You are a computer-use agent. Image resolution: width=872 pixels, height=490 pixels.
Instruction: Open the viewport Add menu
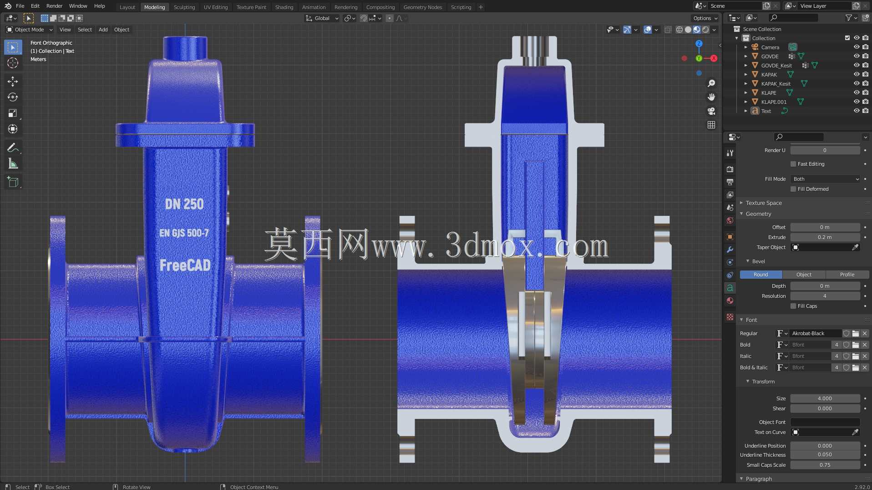pos(103,30)
